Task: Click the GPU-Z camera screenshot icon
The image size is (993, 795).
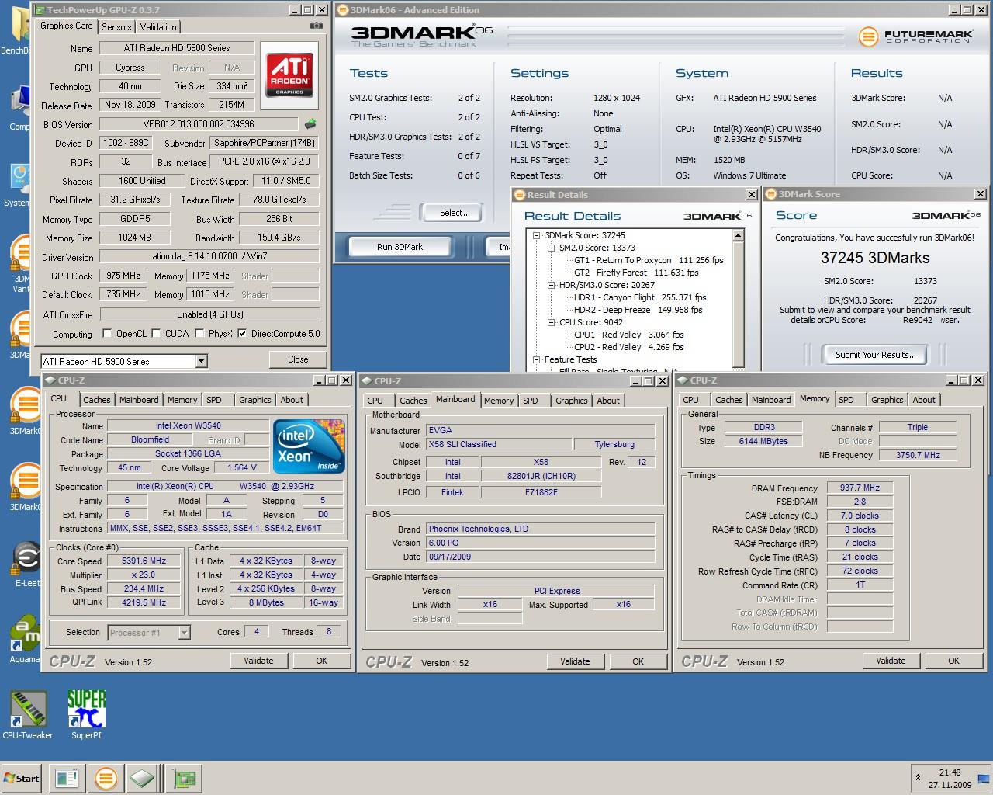Action: click(316, 26)
